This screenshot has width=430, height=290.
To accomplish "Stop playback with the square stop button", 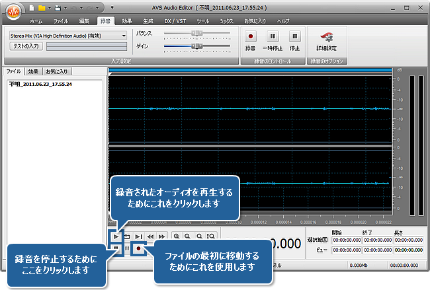I will [x=116, y=248].
